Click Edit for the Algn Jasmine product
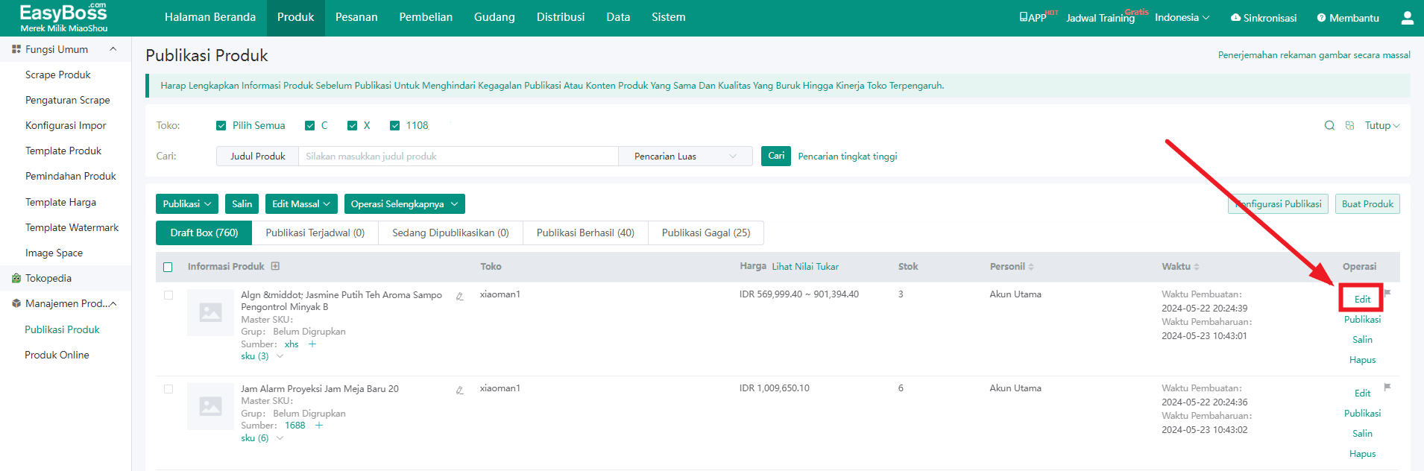 tap(1362, 299)
